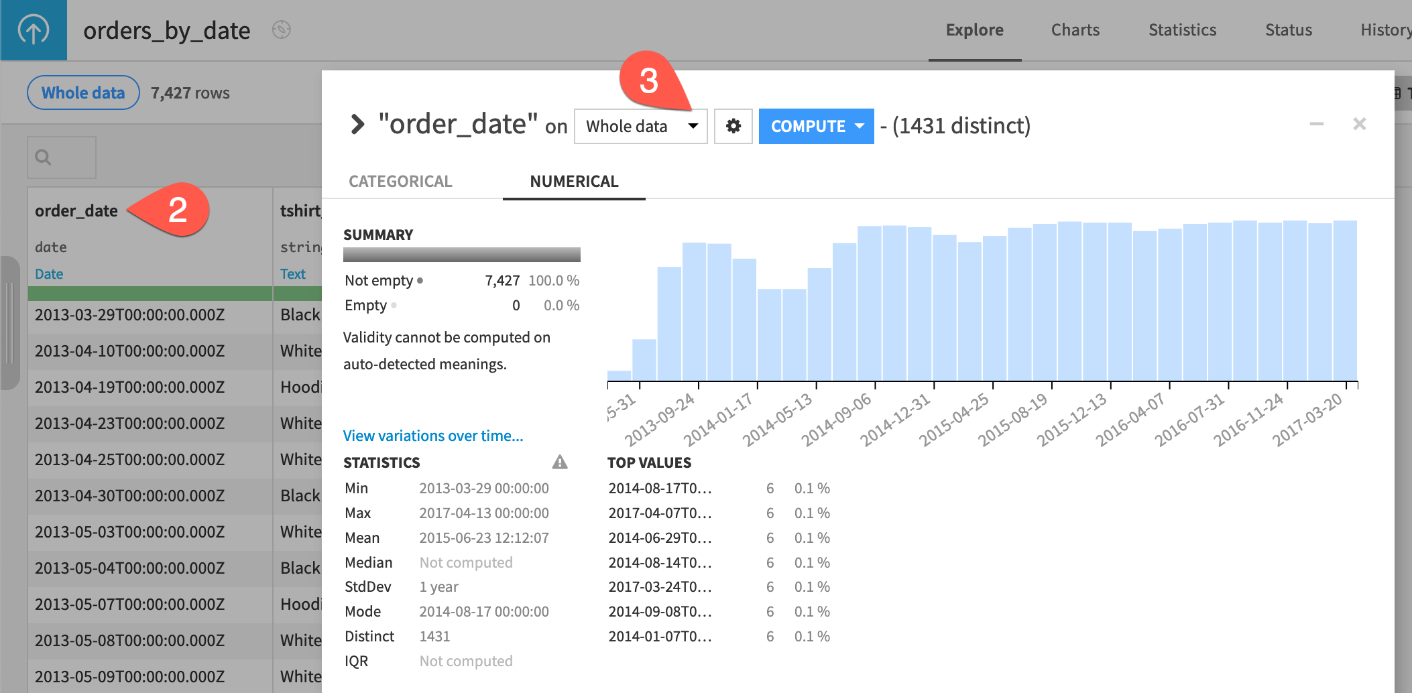This screenshot has height=693, width=1412.
Task: Click the clock scheduling icon beside orders_by_date
Action: (282, 30)
